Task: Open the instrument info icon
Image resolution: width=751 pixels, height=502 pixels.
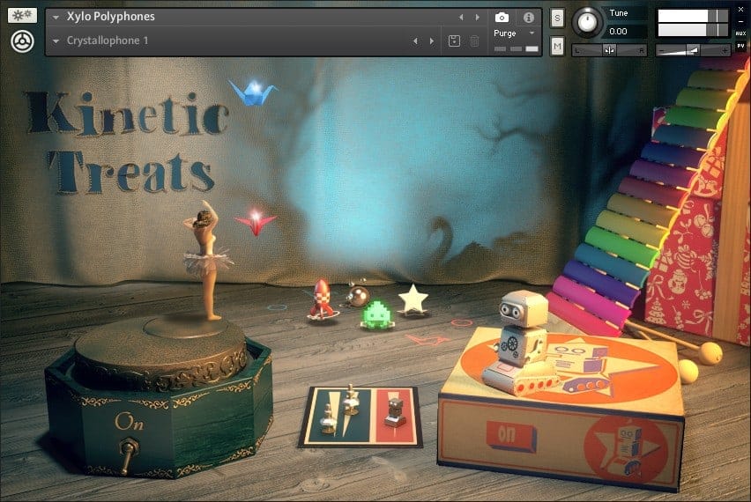Action: click(529, 17)
